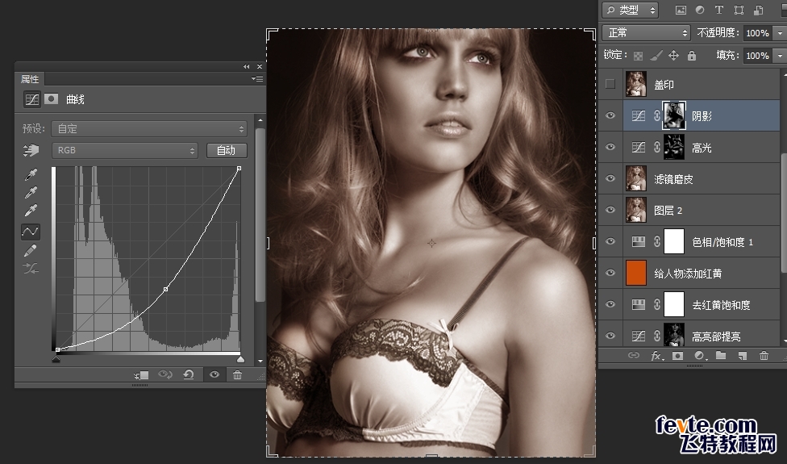Click the smooth curve values icon
Viewport: 787px width, 464px height.
pyautogui.click(x=31, y=269)
